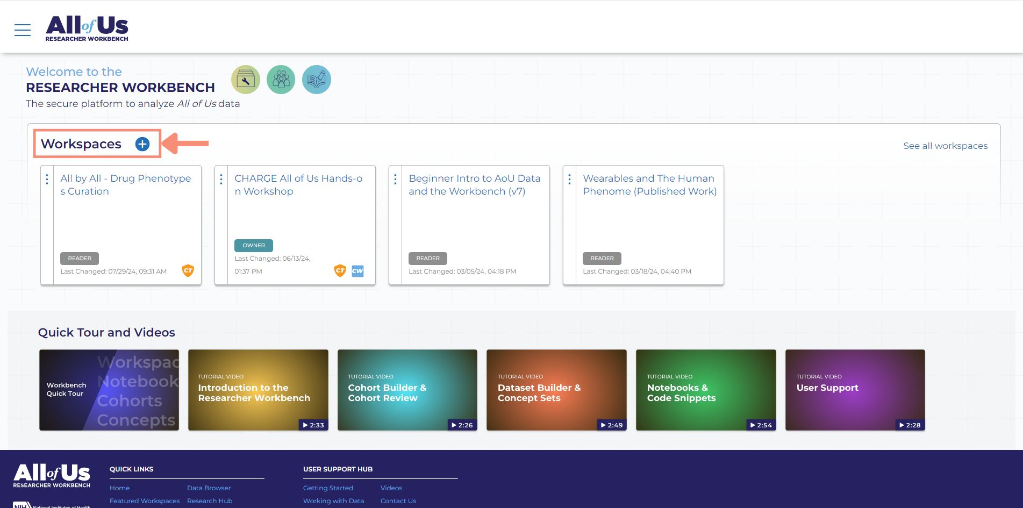Open Getting Started support link
Screen dimensions: 1023x508
click(x=328, y=488)
